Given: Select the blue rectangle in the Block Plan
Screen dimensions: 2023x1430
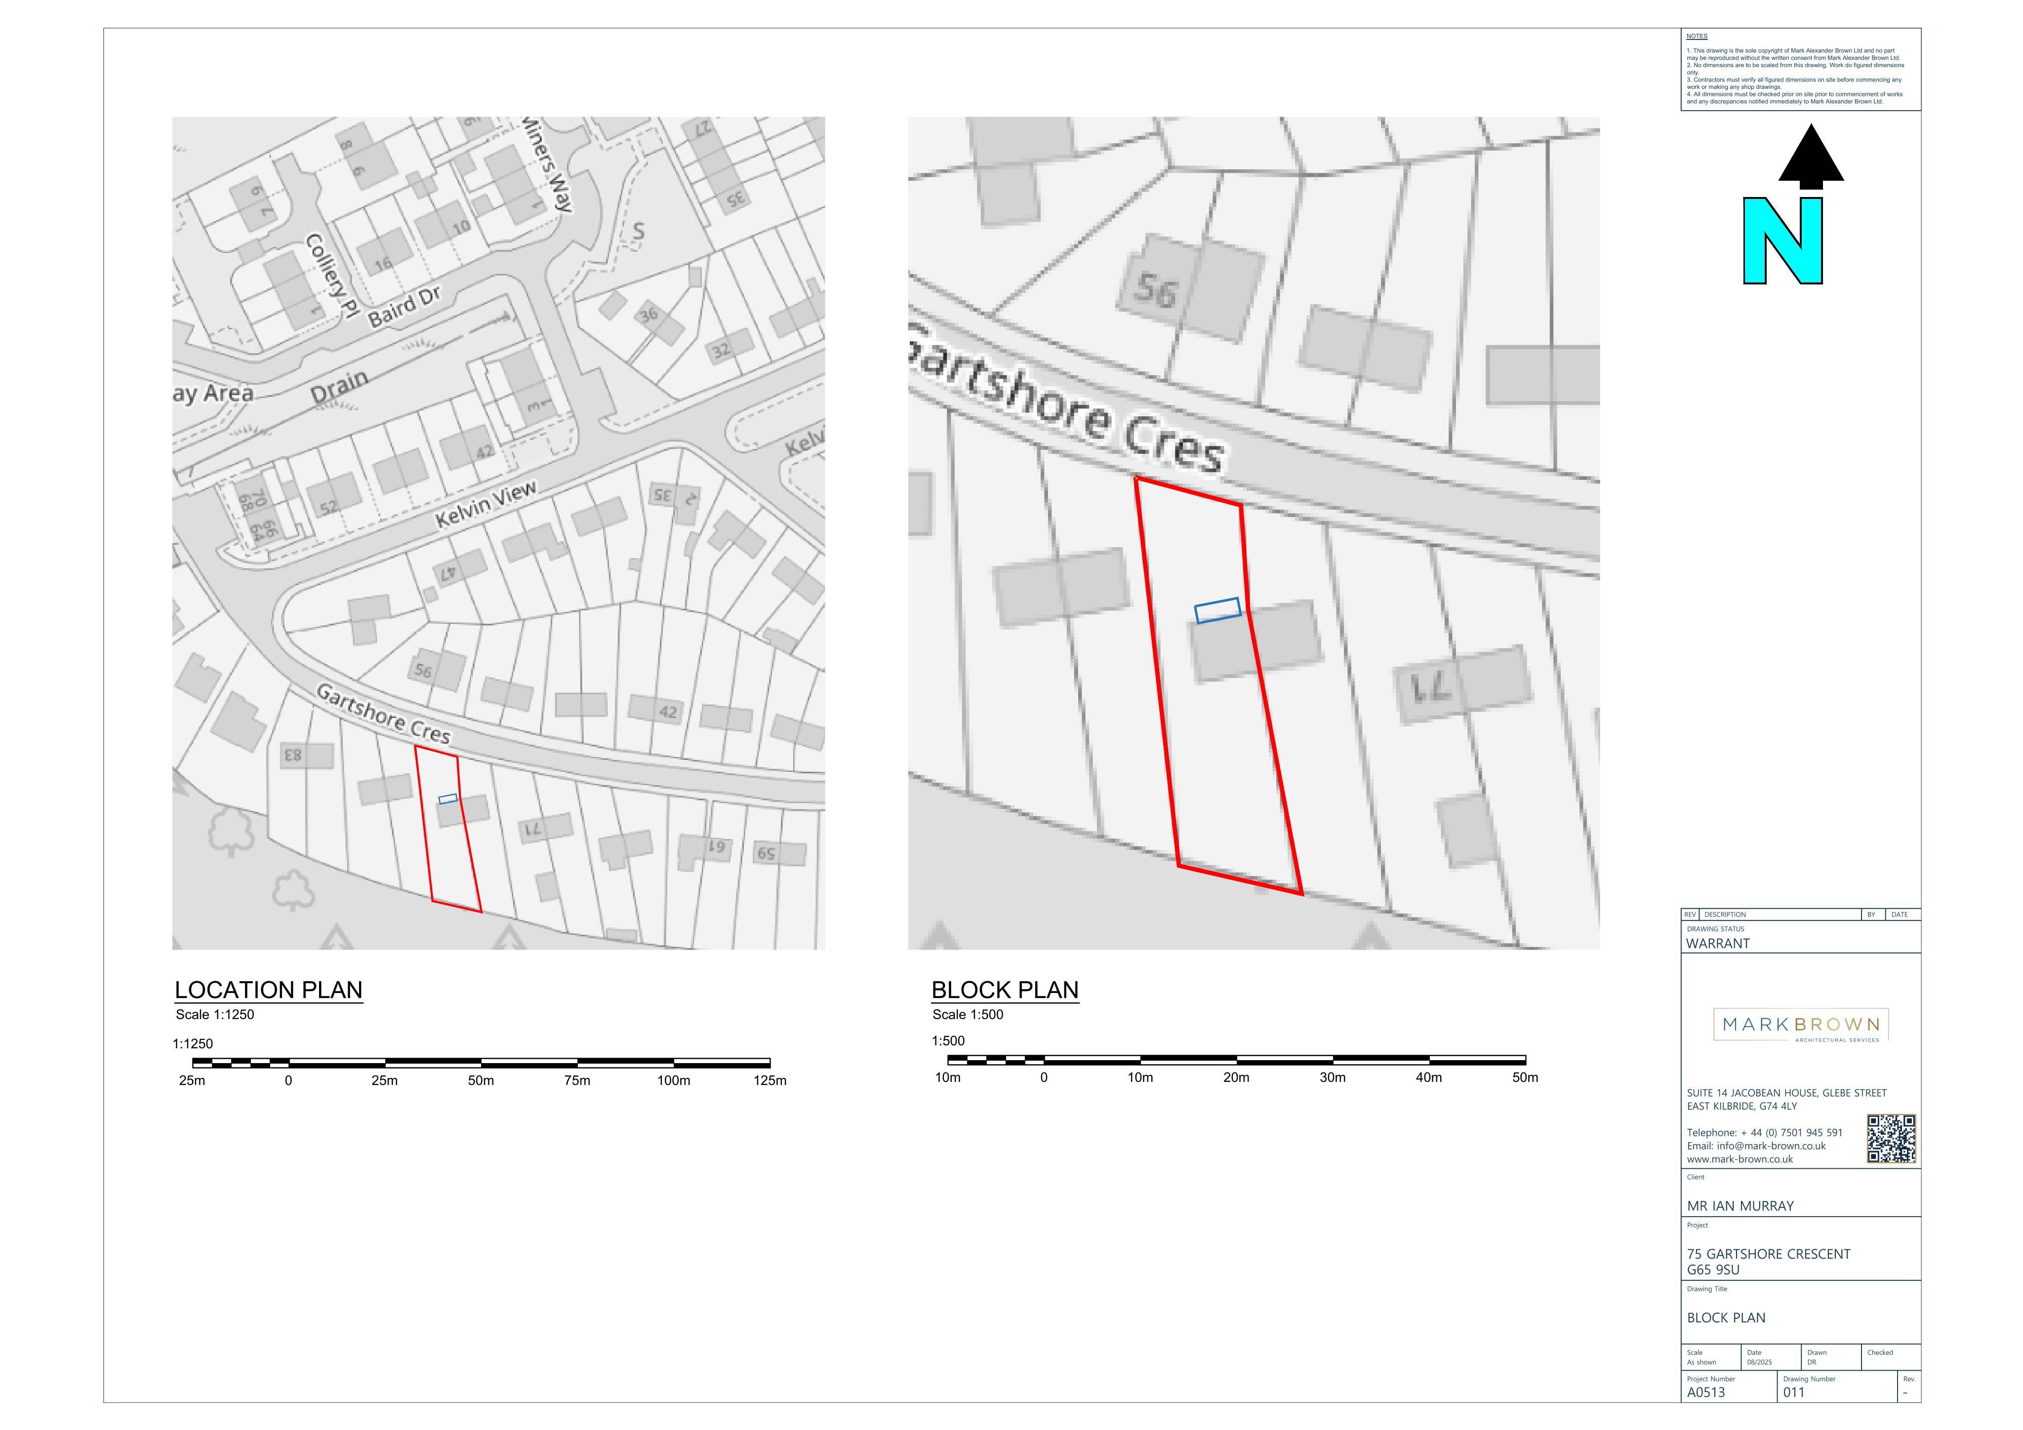Looking at the screenshot, I should tap(1217, 611).
